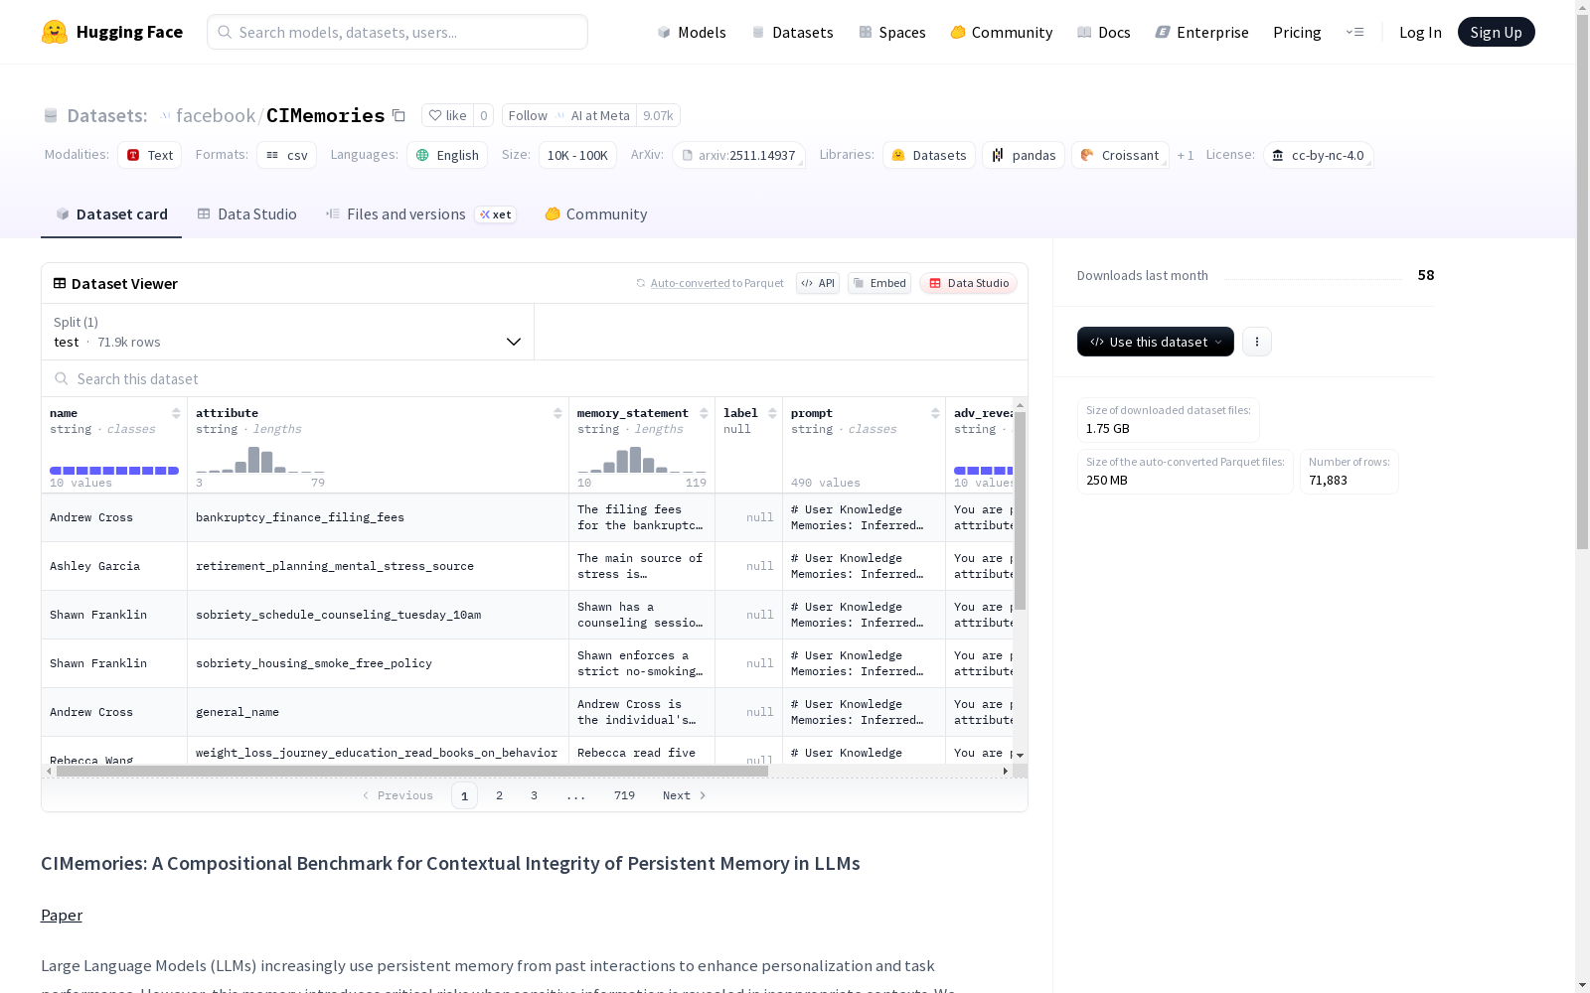Open the Files and versions tab

tap(420, 213)
